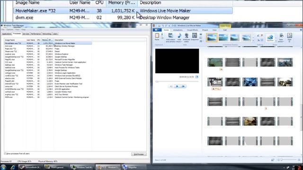
Task: Select the dwm.exe process row in the list
Action: 48,46
